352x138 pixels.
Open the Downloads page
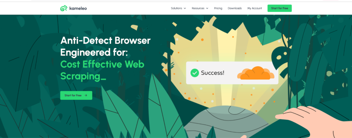click(234, 8)
